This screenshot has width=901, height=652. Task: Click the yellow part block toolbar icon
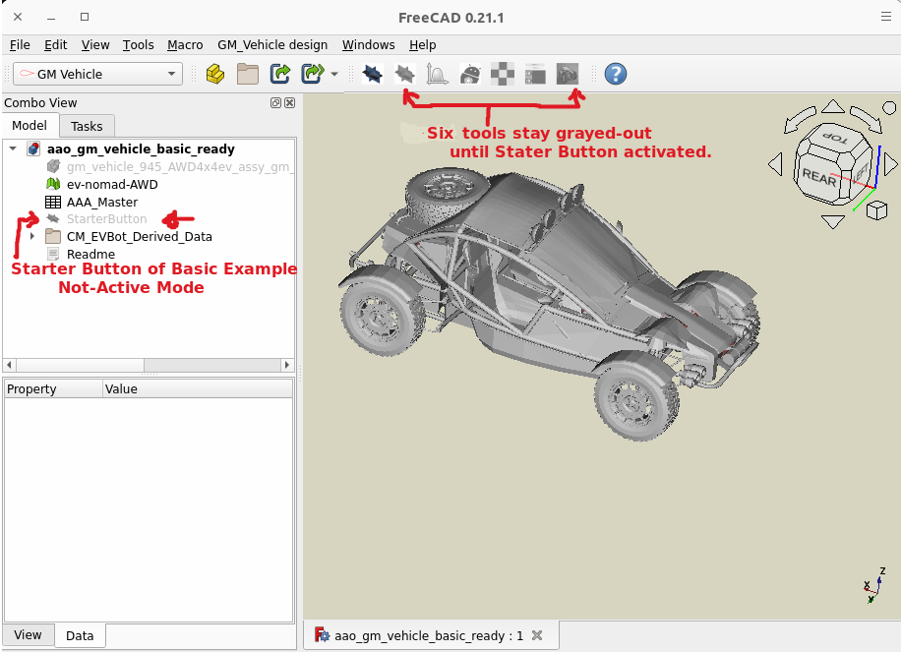pyautogui.click(x=215, y=74)
